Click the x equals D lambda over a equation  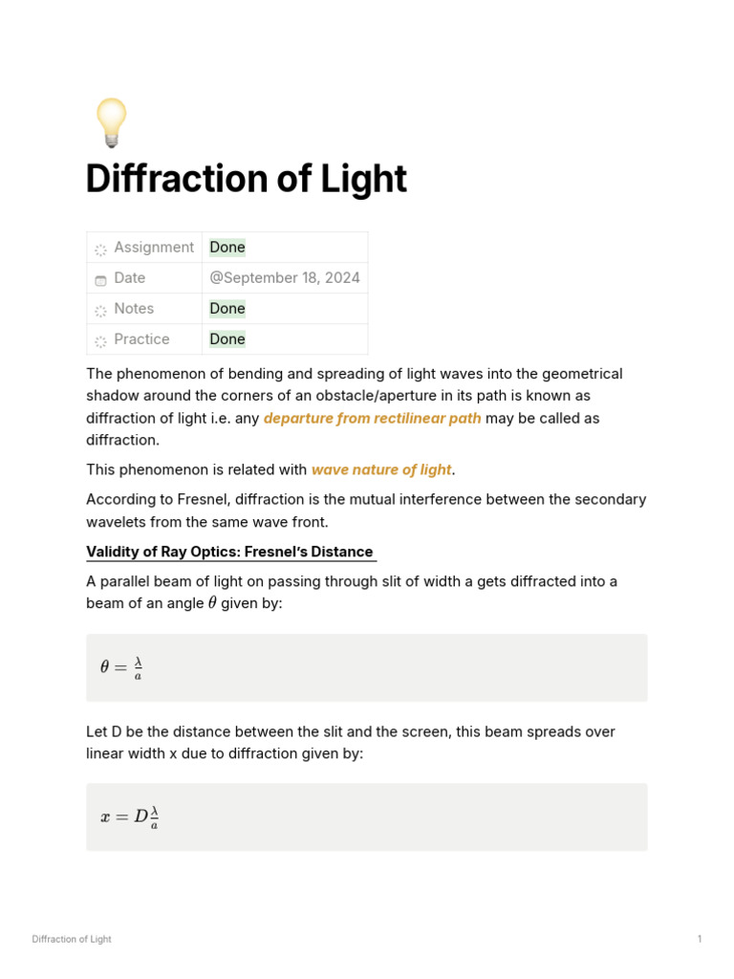(x=129, y=816)
